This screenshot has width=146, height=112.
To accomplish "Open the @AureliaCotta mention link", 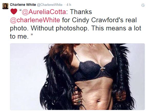I will click(x=44, y=12).
